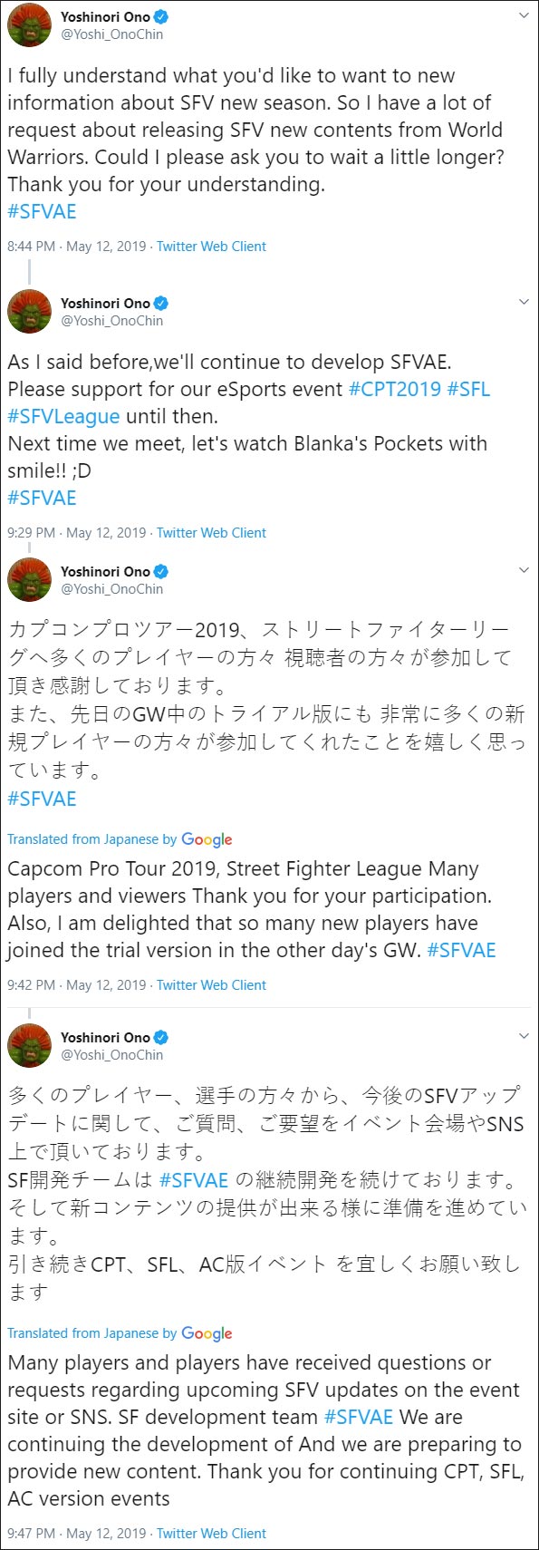Open the avatar image on the third tweet
Screen dimensions: 539x1550
[x=30, y=580]
